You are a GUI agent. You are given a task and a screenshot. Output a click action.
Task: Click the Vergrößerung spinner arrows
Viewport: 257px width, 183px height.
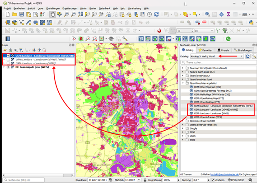[179, 180]
